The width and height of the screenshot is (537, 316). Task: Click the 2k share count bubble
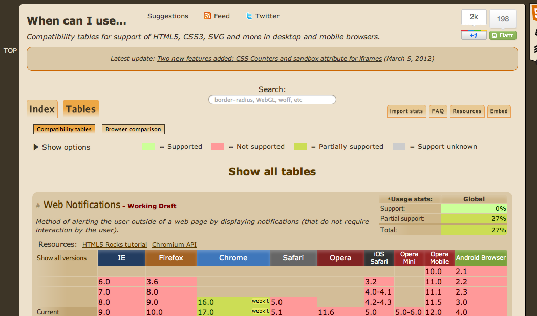click(x=474, y=17)
